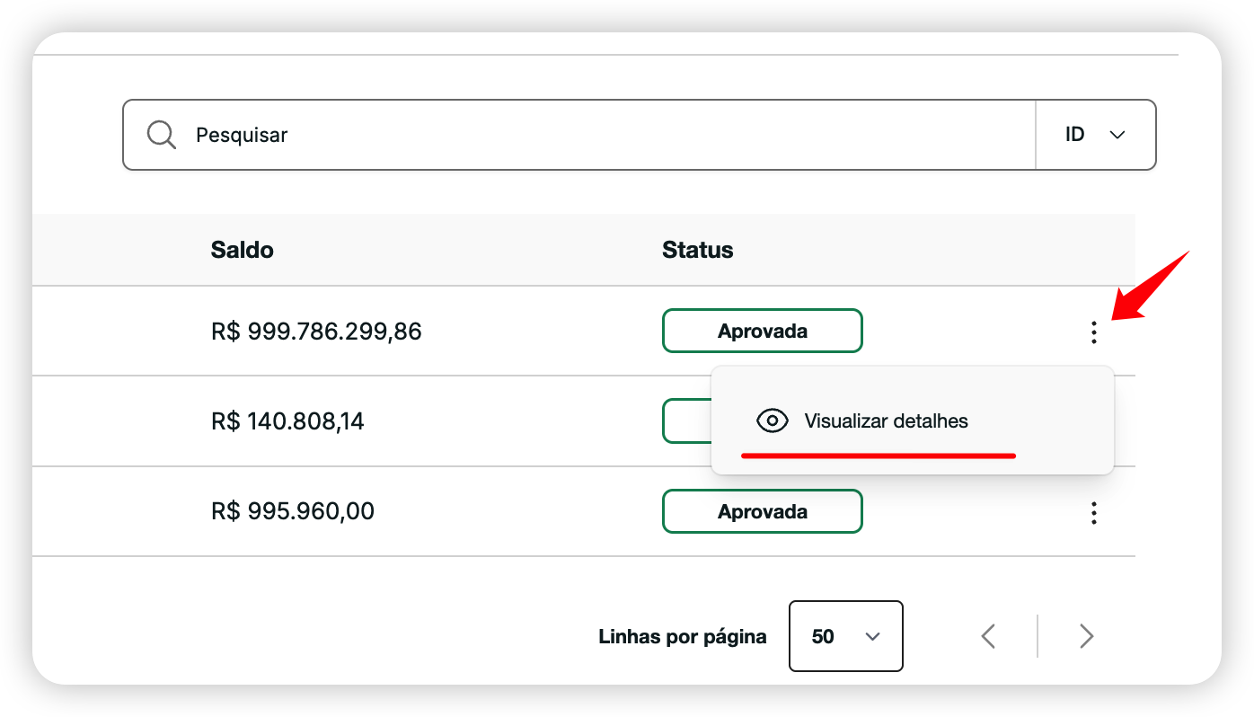Go to the next page arrow
1254x717 pixels.
tap(1086, 636)
